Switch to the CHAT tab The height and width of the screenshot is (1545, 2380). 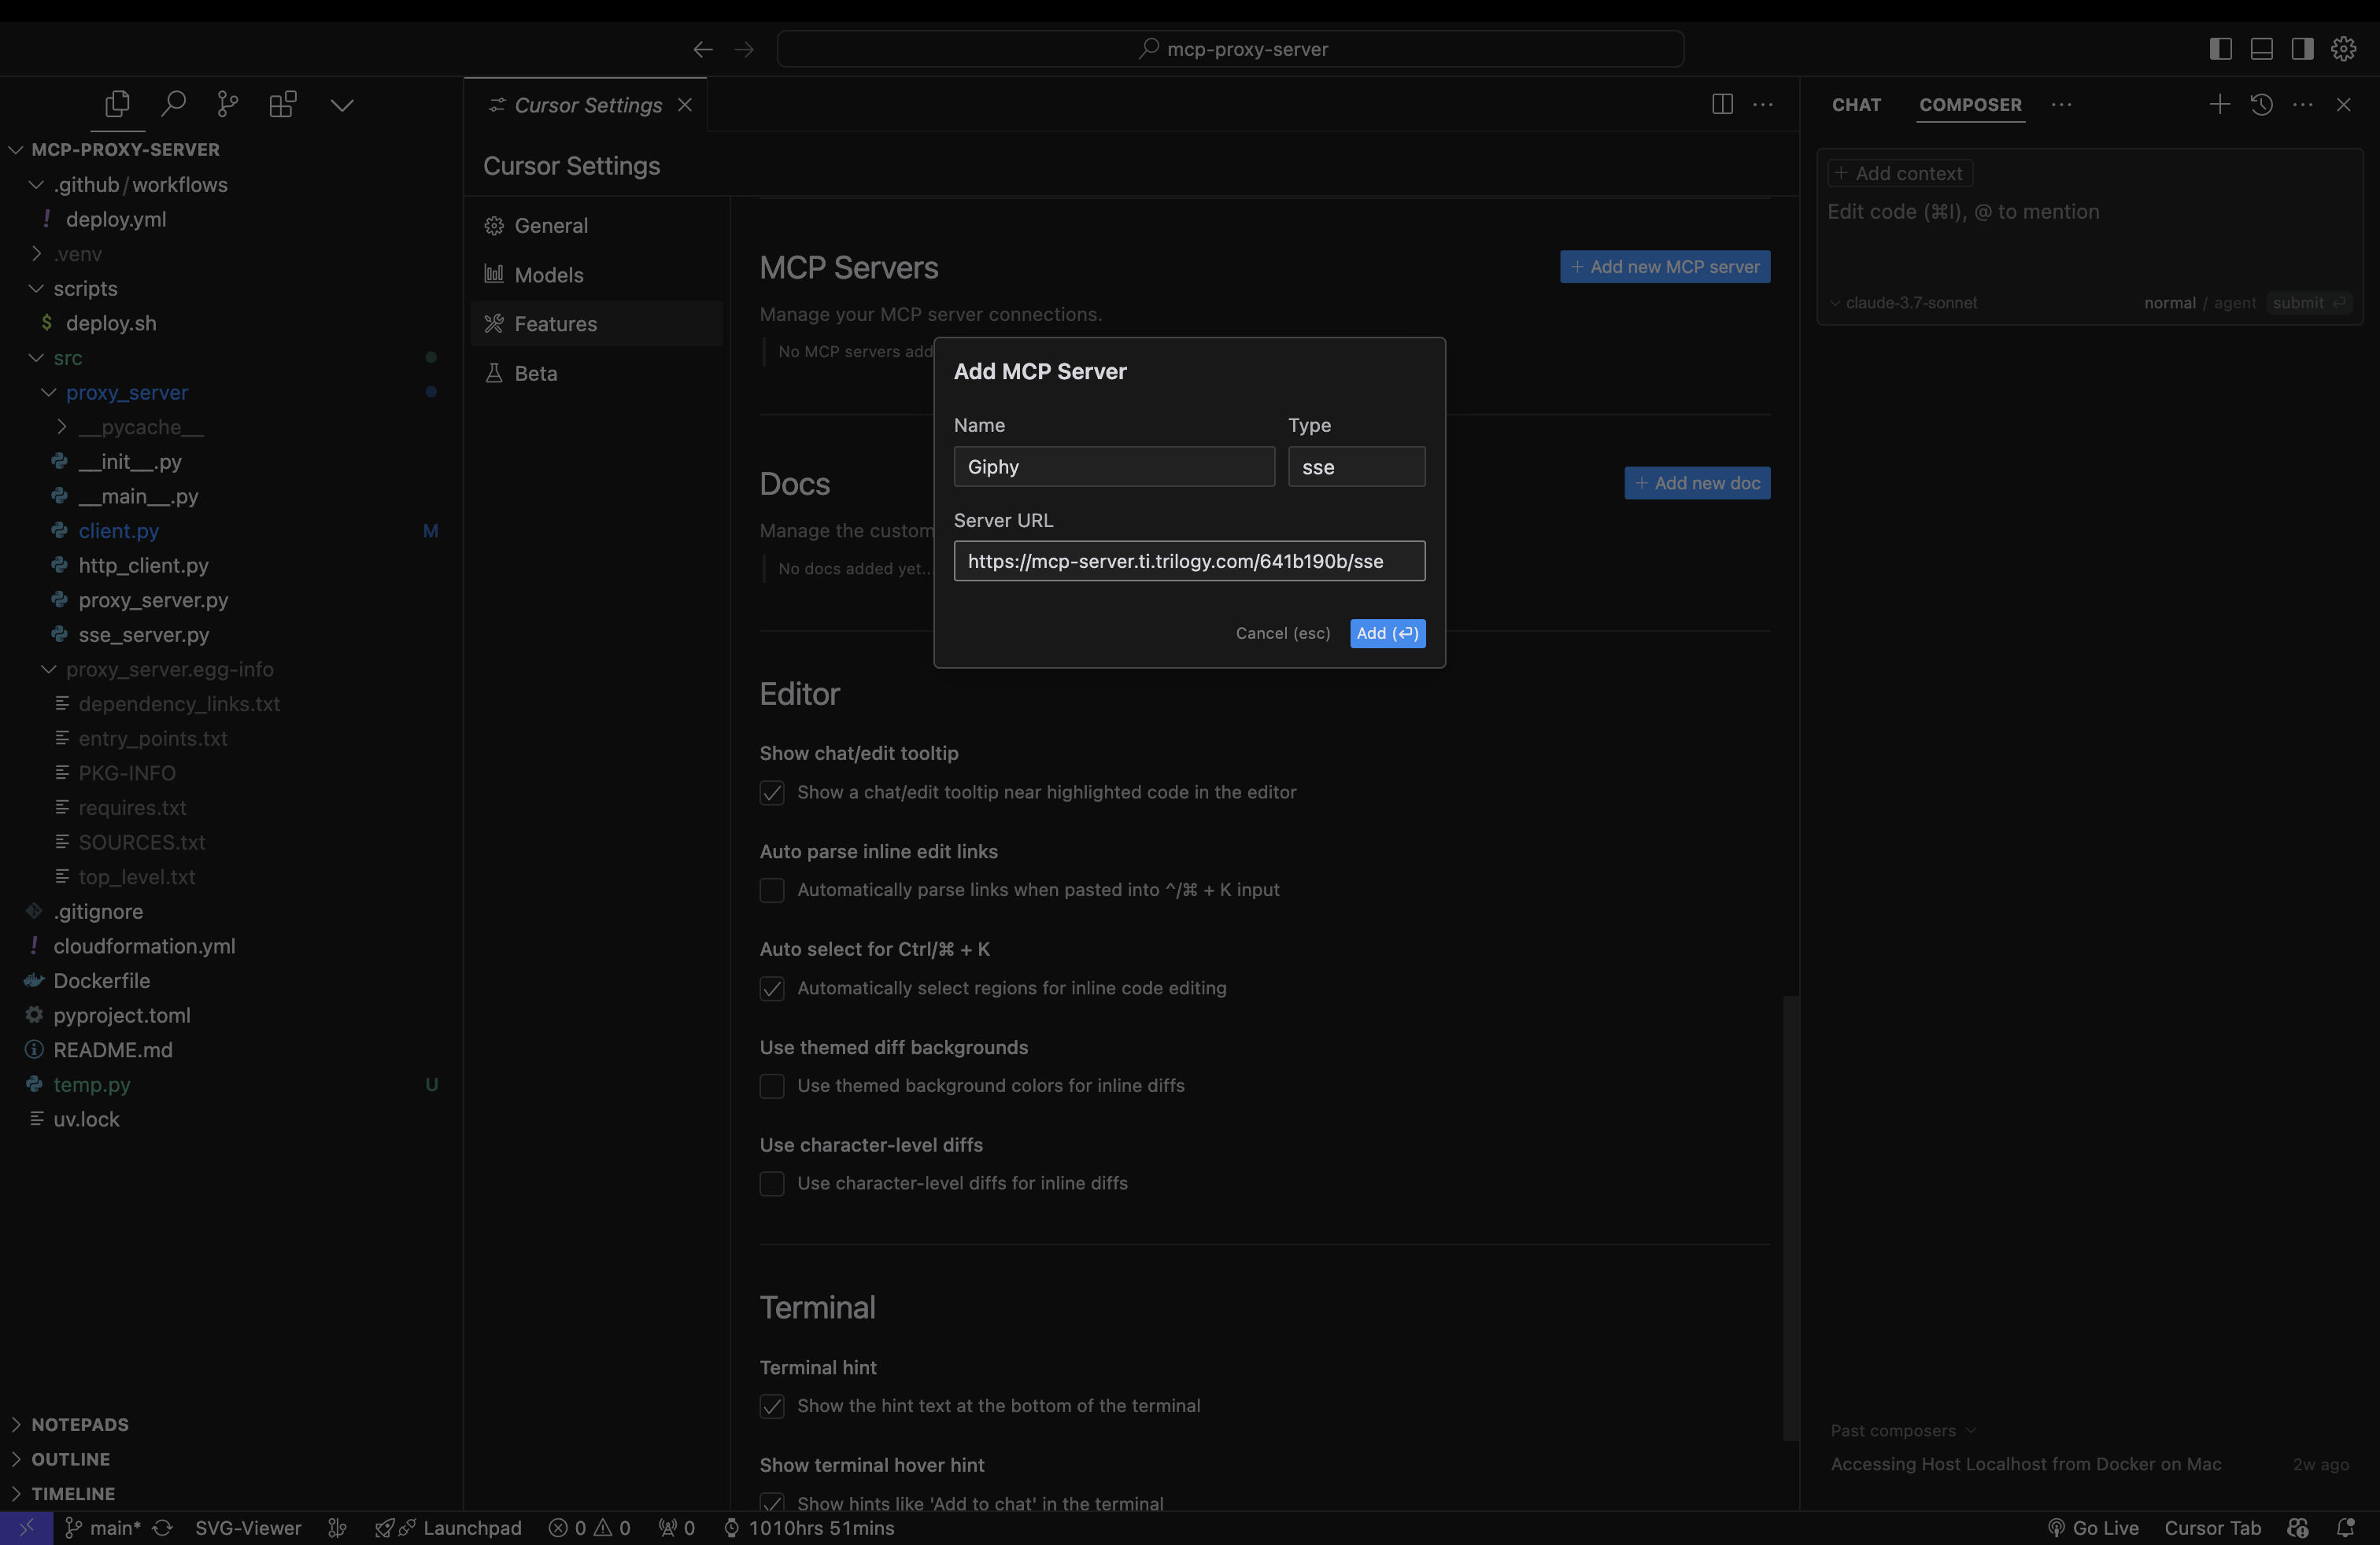[1856, 104]
